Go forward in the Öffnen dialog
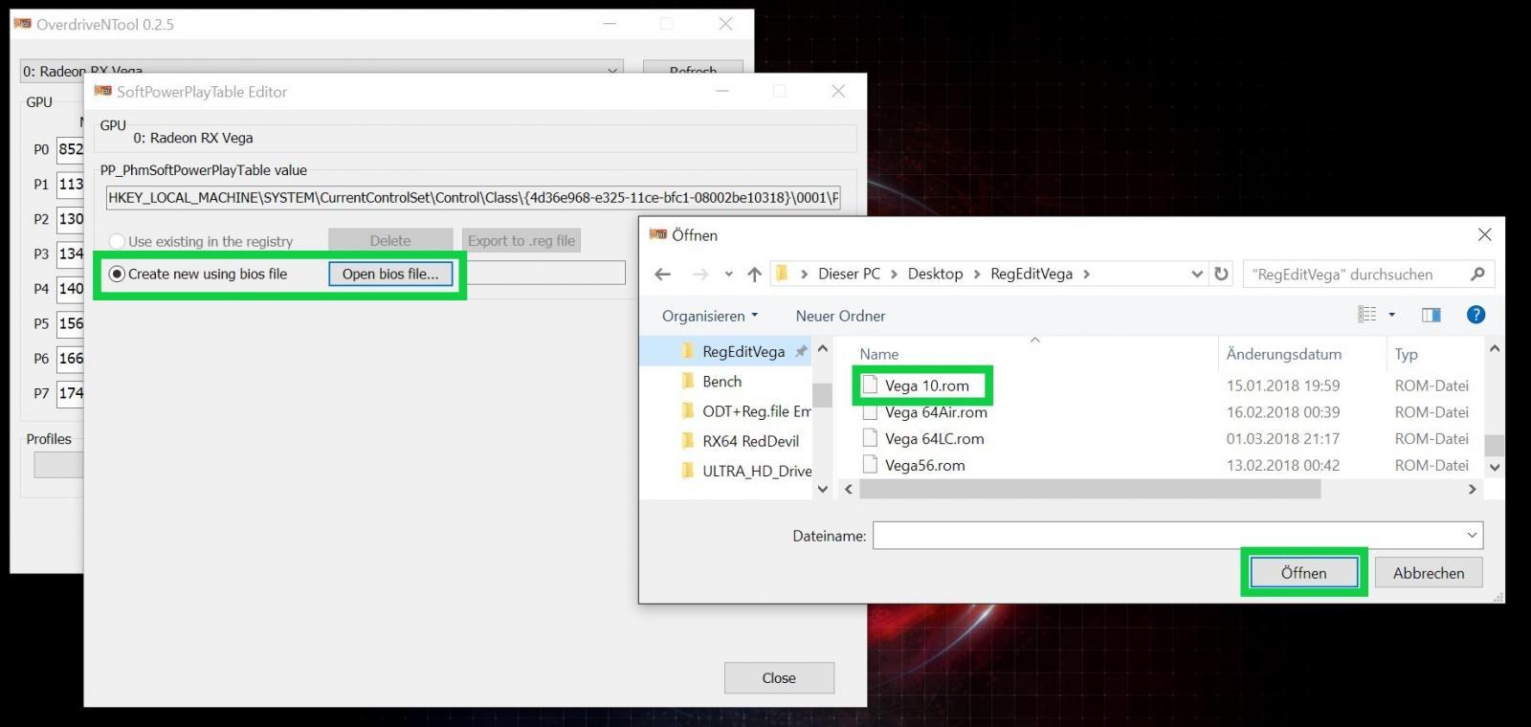1531x727 pixels. click(x=700, y=275)
